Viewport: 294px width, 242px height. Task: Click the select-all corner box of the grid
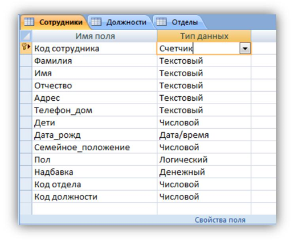click(x=26, y=36)
